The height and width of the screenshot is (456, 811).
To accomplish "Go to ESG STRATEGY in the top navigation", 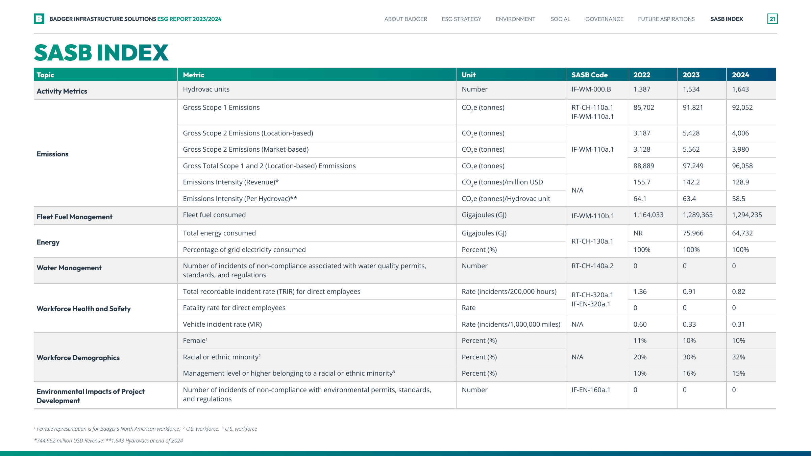I will (461, 19).
